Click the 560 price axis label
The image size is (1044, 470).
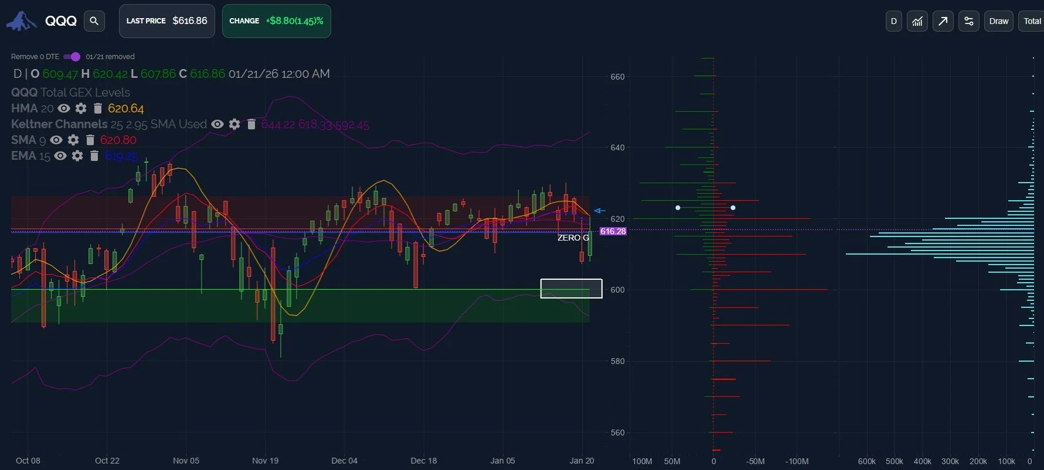point(617,433)
